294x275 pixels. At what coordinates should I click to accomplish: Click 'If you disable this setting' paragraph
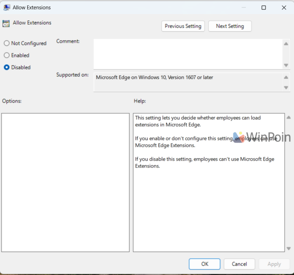click(x=204, y=163)
